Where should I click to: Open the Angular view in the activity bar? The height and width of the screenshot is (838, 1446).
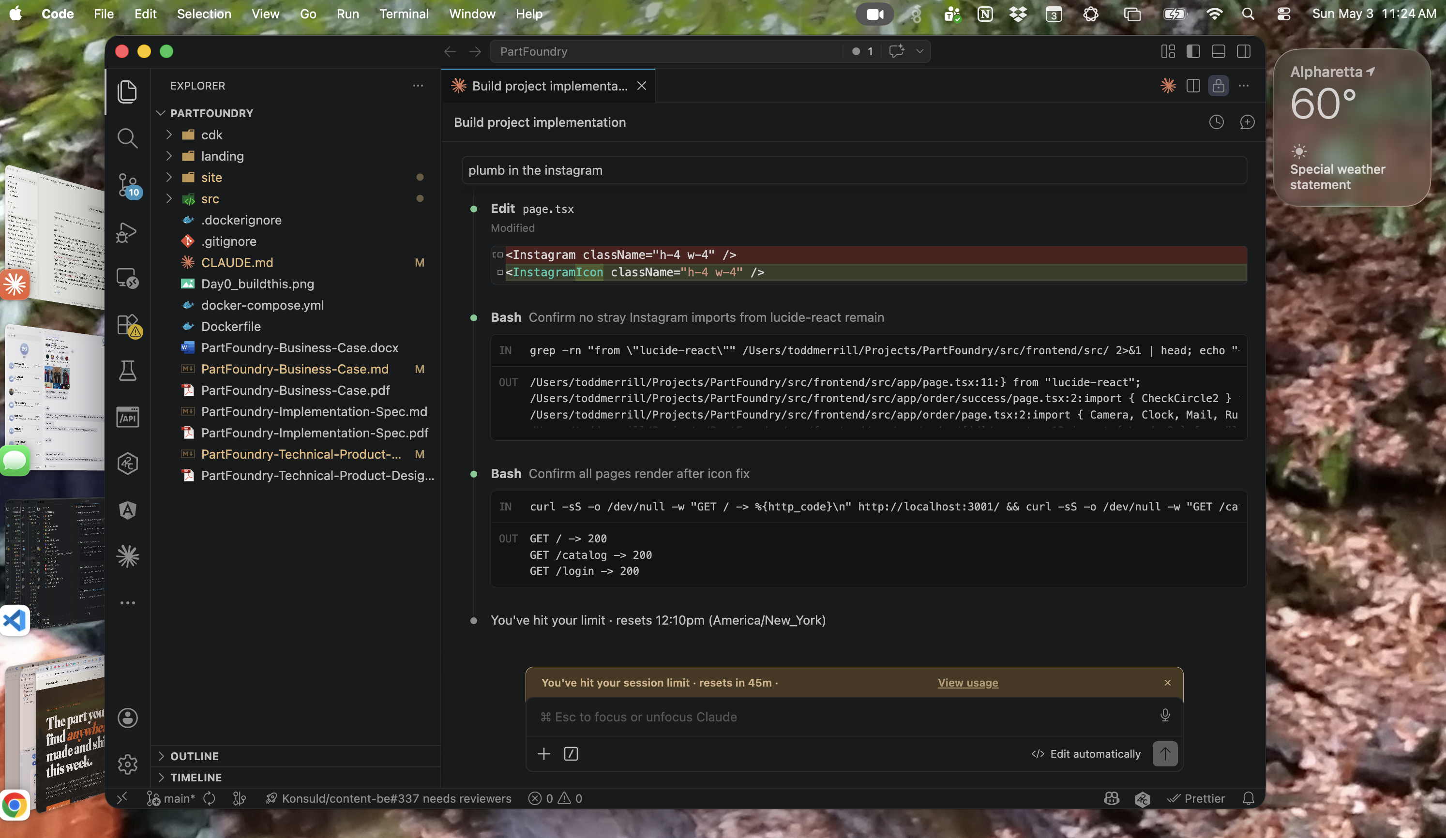point(127,510)
